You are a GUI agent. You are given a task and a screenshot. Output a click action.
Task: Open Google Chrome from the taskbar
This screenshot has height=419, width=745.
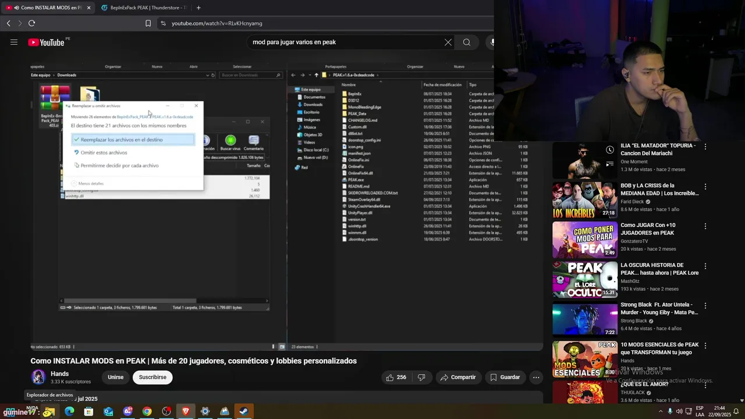147,411
